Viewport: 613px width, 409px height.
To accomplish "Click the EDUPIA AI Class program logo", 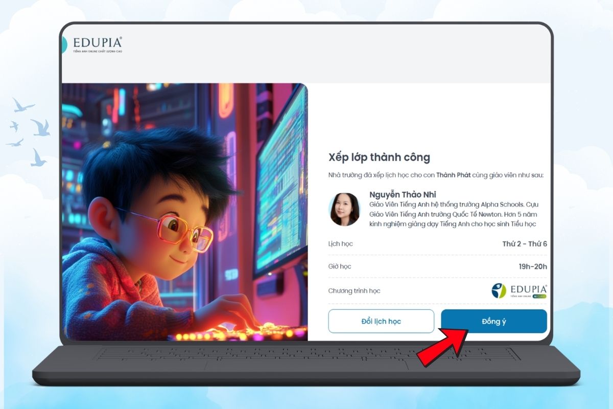I will pyautogui.click(x=520, y=291).
